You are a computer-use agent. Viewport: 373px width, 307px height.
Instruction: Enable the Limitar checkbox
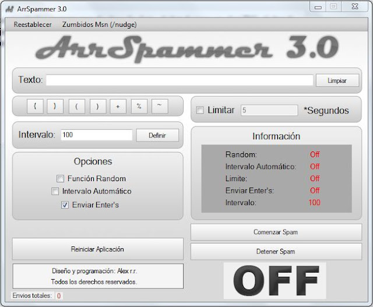pyautogui.click(x=200, y=110)
